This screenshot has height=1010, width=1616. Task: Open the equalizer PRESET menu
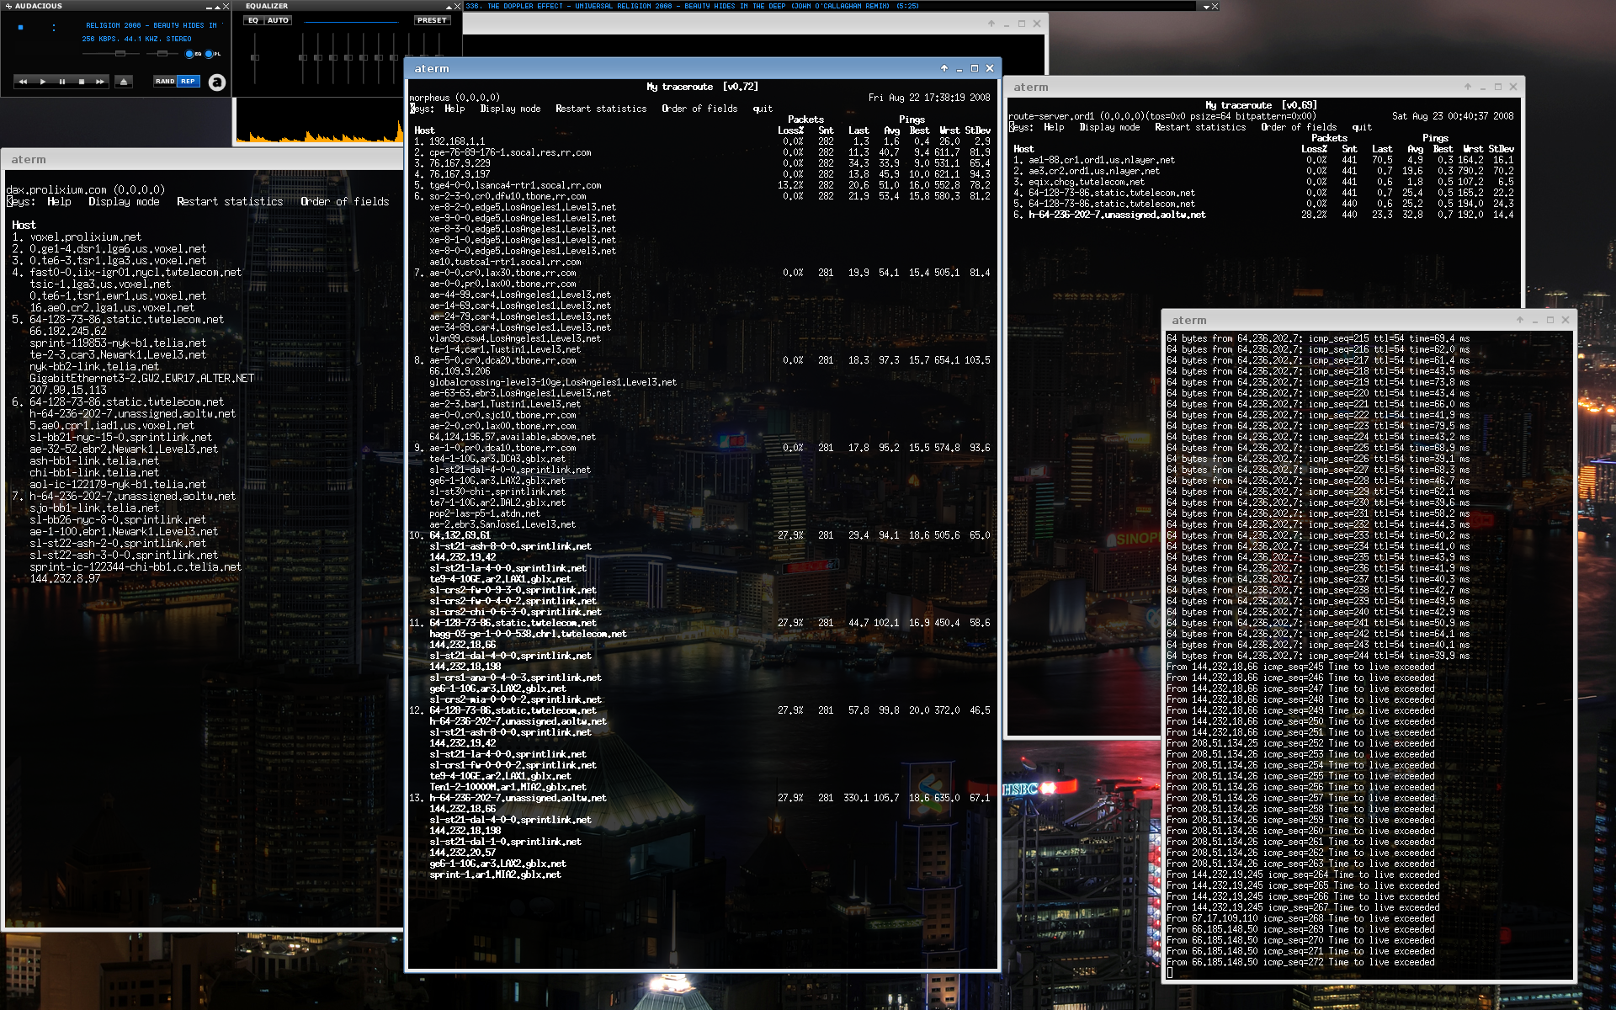(x=432, y=20)
